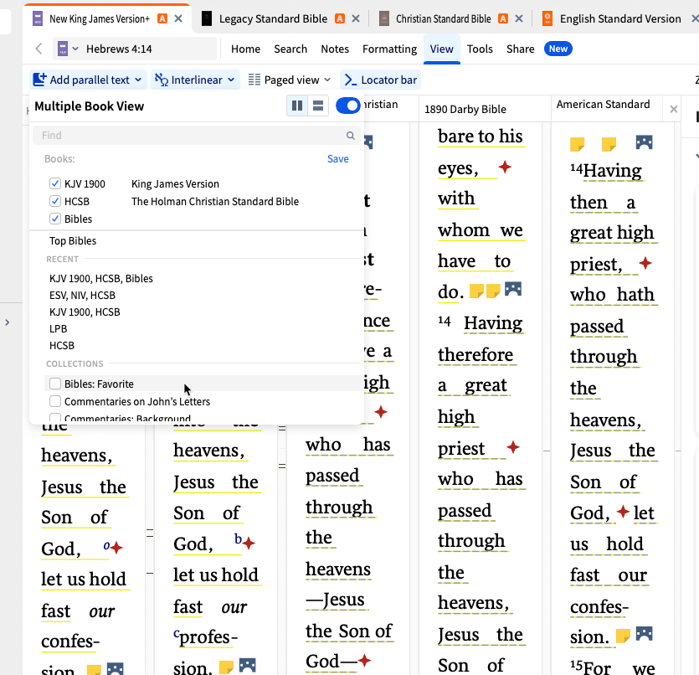
Task: Click the community note icon after 'do.' in Darby Bible
Action: click(x=513, y=289)
